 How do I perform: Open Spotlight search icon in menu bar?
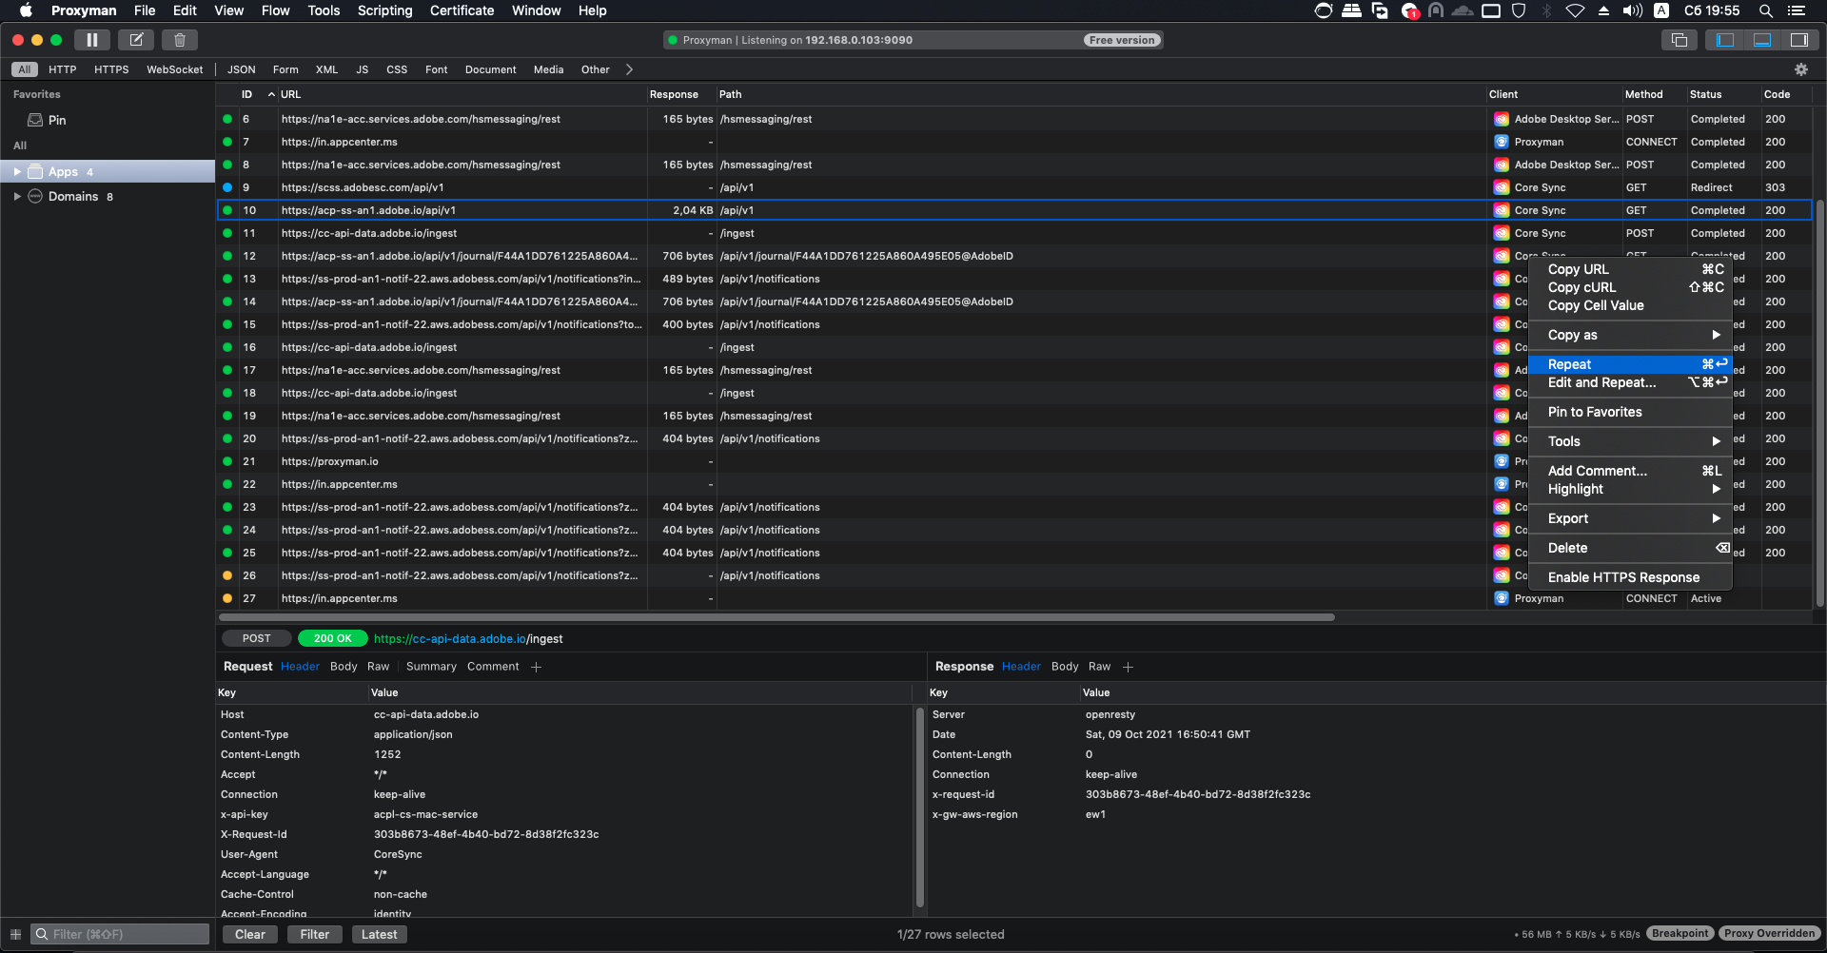pyautogui.click(x=1765, y=10)
